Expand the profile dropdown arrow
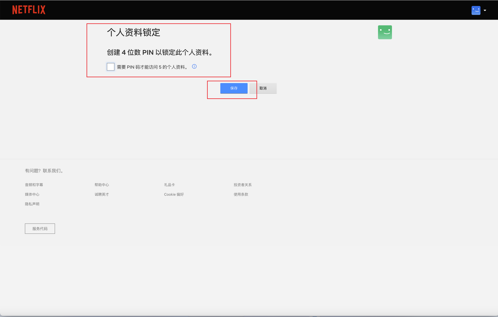The width and height of the screenshot is (498, 317). tap(485, 10)
